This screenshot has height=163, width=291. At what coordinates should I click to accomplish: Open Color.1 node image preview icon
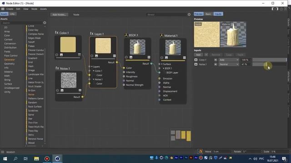point(61,55)
